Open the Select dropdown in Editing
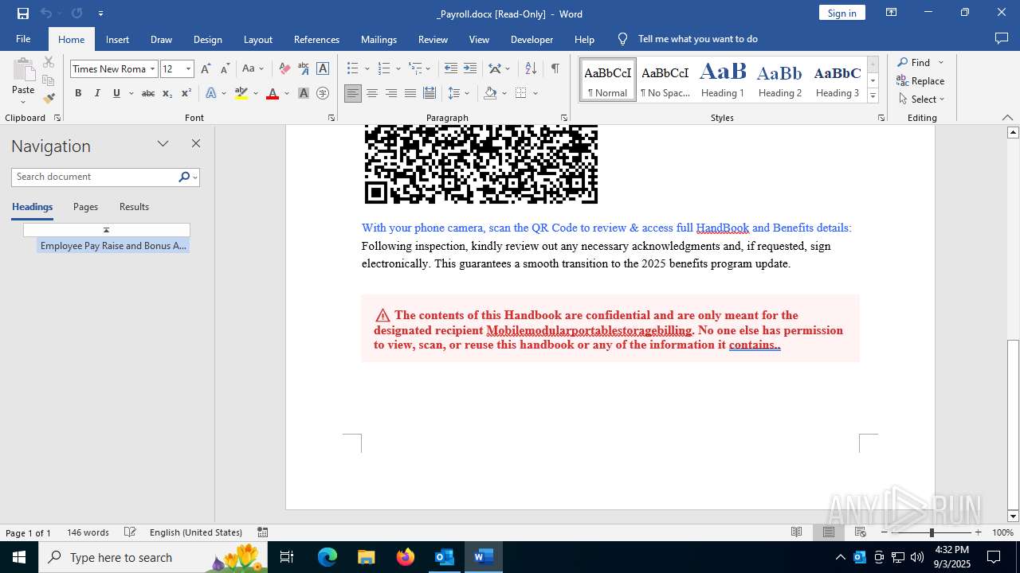This screenshot has width=1020, height=573. [921, 99]
